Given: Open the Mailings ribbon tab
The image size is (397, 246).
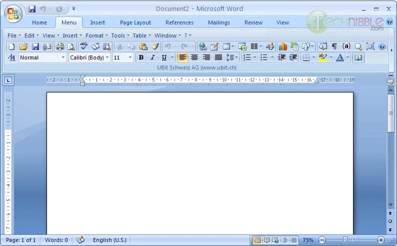Looking at the screenshot, I should click(x=219, y=22).
